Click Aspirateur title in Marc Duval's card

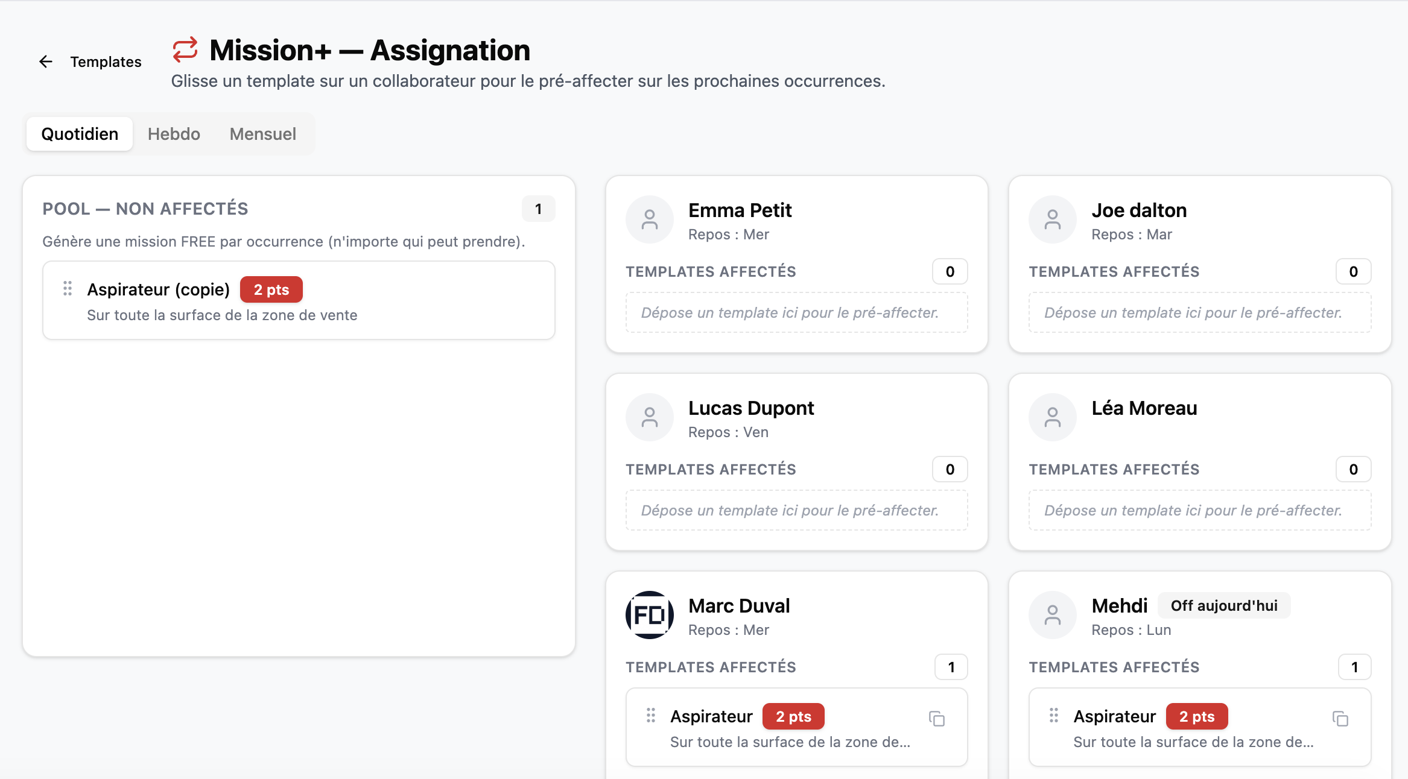point(711,716)
